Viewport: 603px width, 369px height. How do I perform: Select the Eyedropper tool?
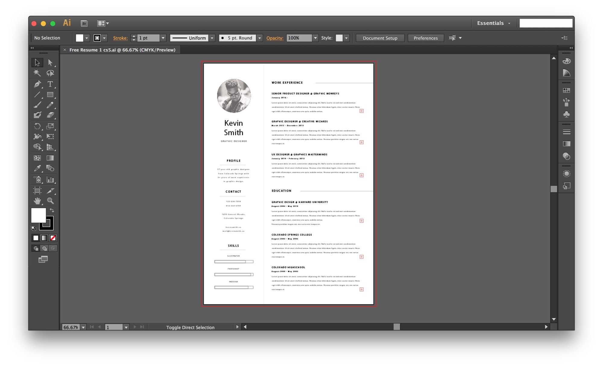click(x=37, y=168)
